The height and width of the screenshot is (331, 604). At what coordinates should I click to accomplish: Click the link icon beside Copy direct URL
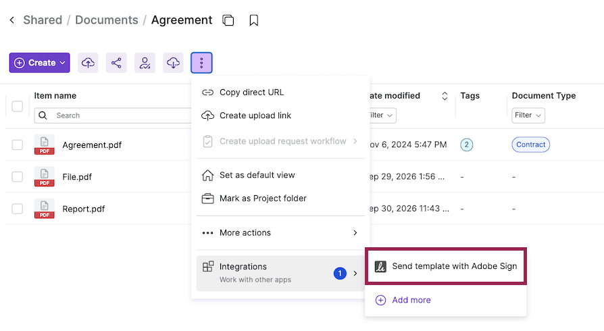(x=207, y=93)
